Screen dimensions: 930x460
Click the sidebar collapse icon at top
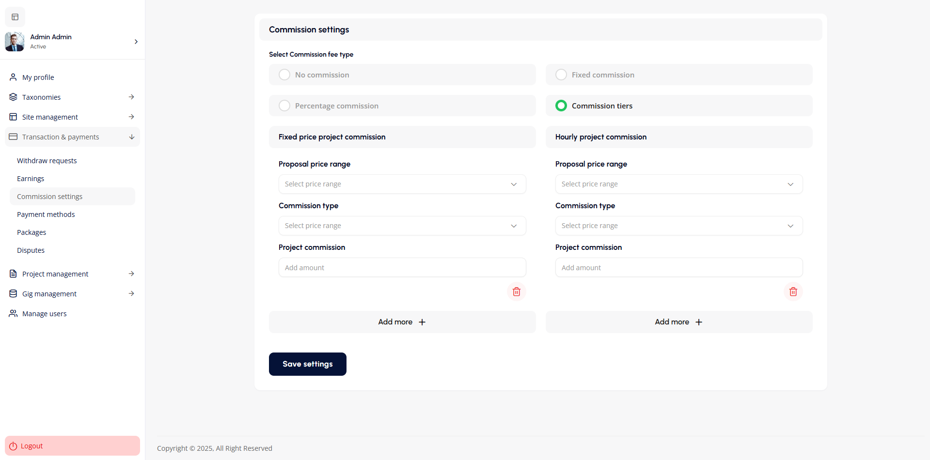(15, 17)
